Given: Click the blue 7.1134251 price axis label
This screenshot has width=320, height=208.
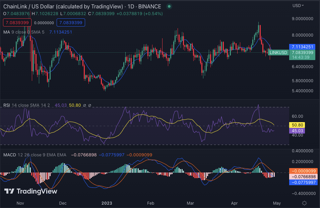Looking at the screenshot, I should 302,47.
